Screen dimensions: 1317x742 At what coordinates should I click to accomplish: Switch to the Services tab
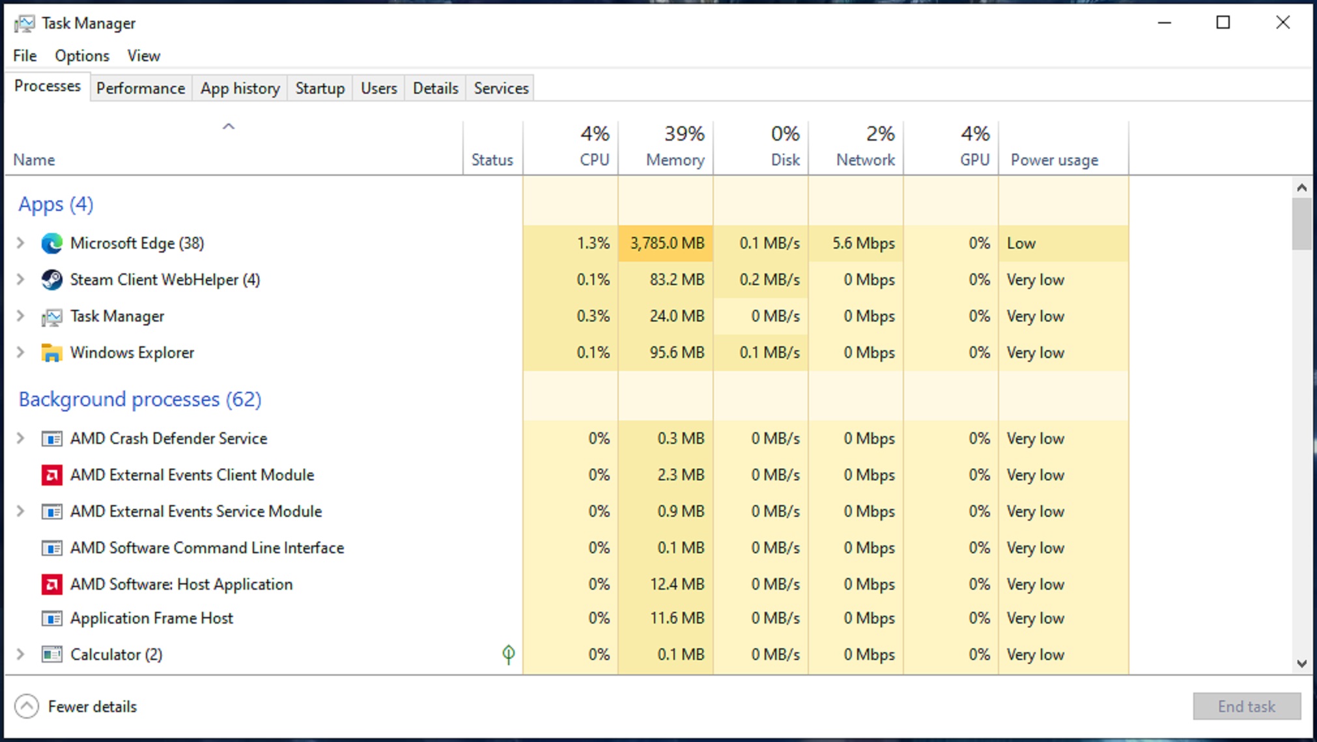[501, 89]
